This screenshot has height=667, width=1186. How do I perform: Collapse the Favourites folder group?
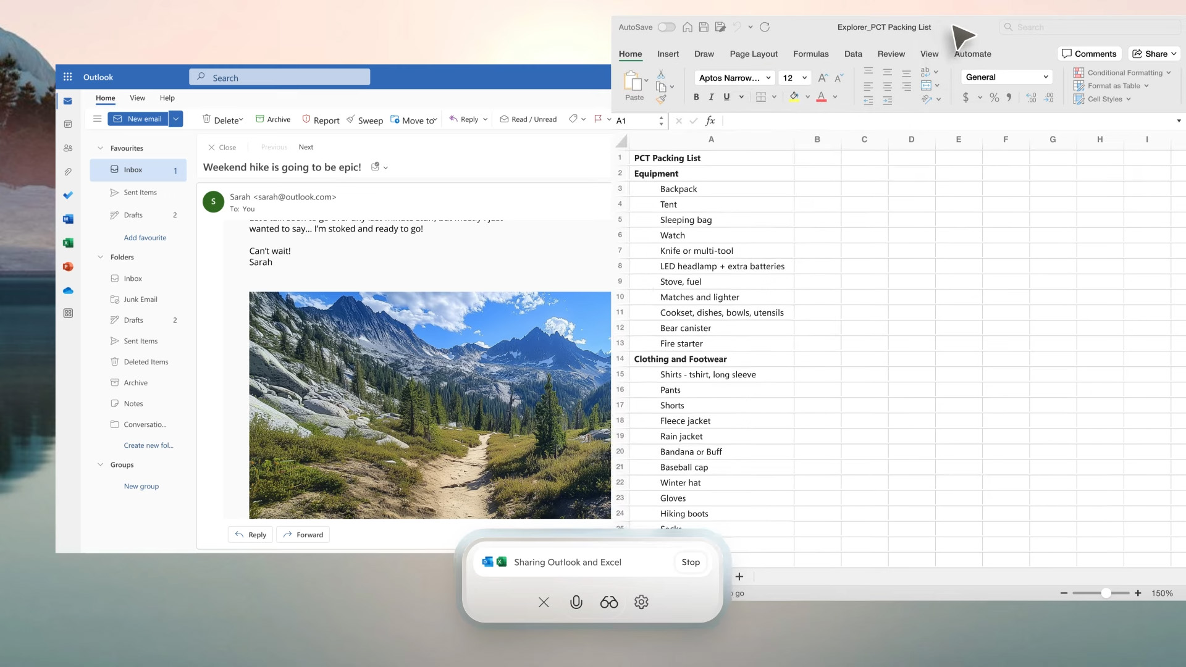coord(100,148)
